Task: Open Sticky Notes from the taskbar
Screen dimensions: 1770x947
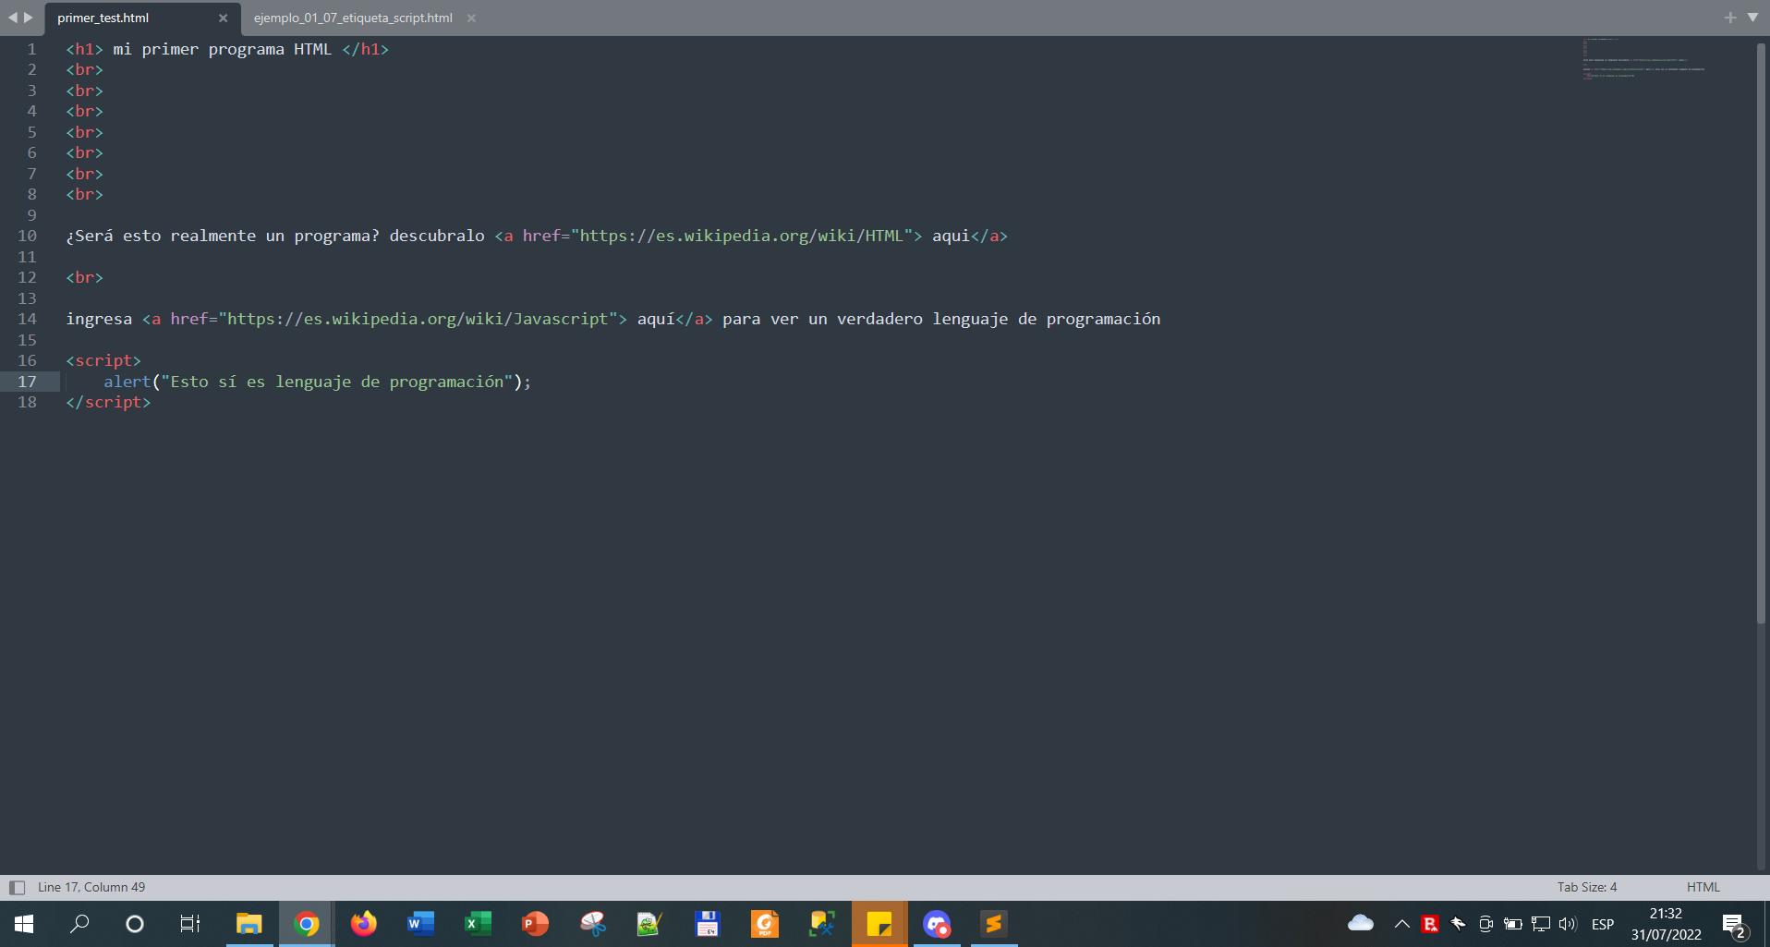Action: pyautogui.click(x=879, y=924)
